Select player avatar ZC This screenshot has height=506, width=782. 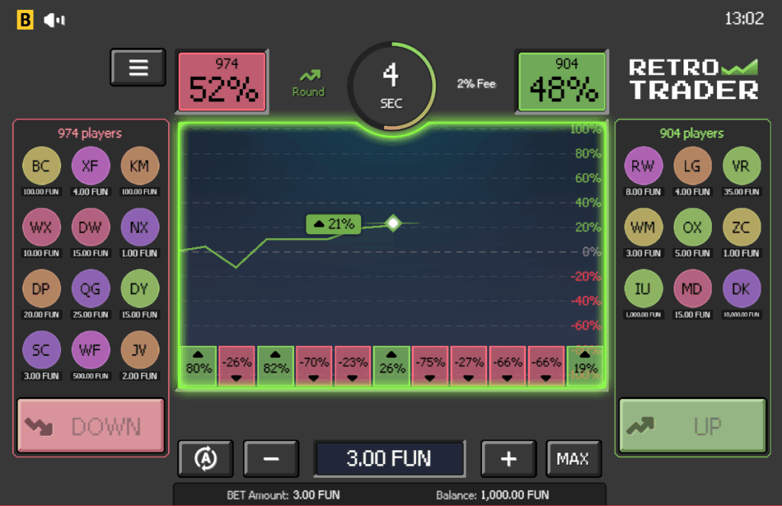pyautogui.click(x=742, y=227)
